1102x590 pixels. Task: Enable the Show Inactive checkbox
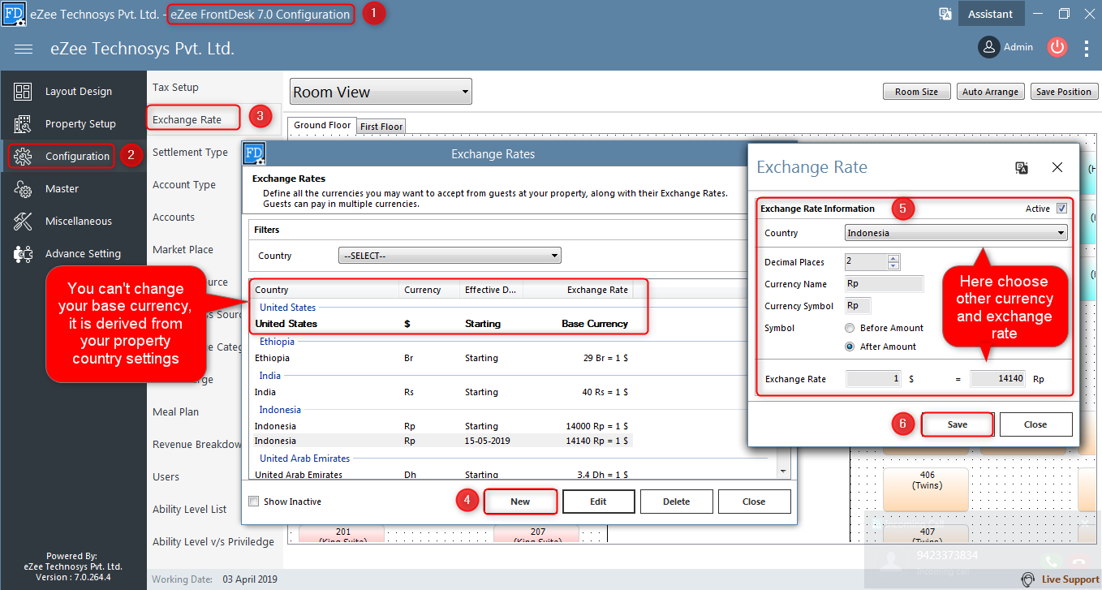[254, 502]
